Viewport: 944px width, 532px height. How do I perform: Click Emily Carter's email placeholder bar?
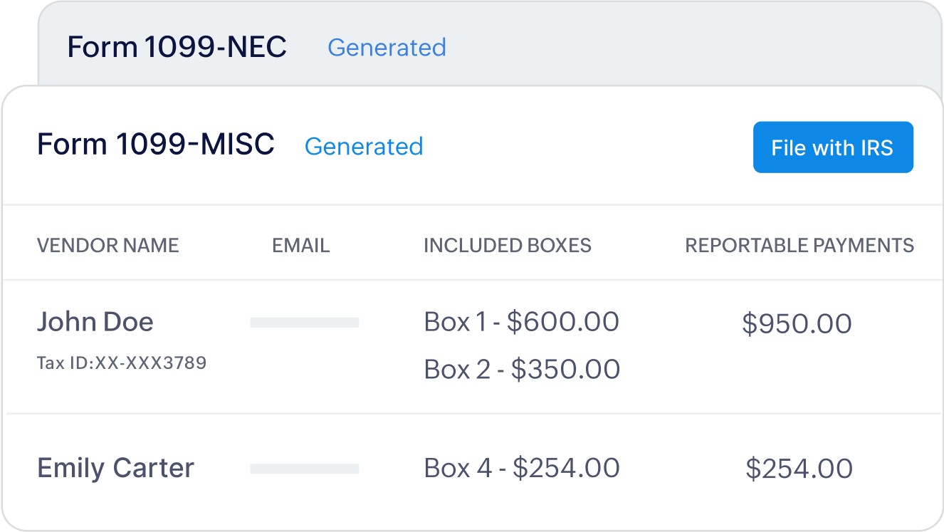point(304,469)
